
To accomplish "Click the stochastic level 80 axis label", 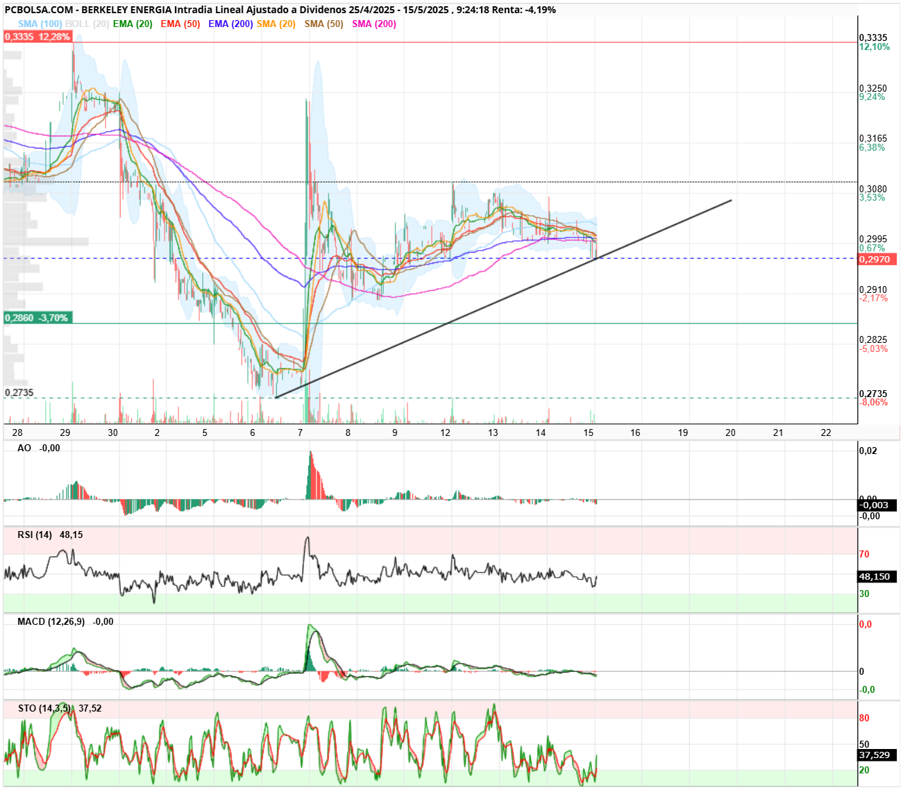I will [864, 718].
